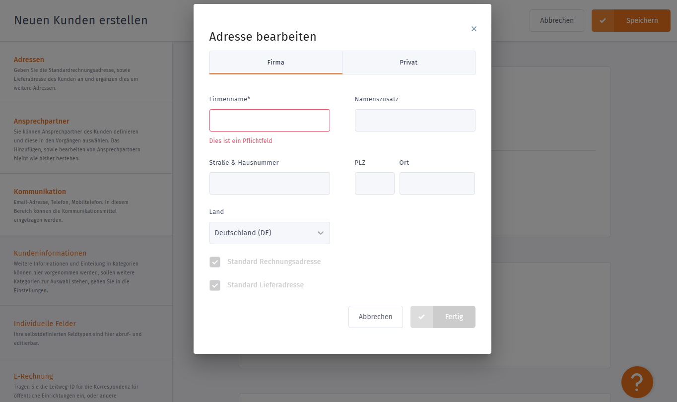
Task: Click Abbrechen in the page header
Action: tap(557, 20)
